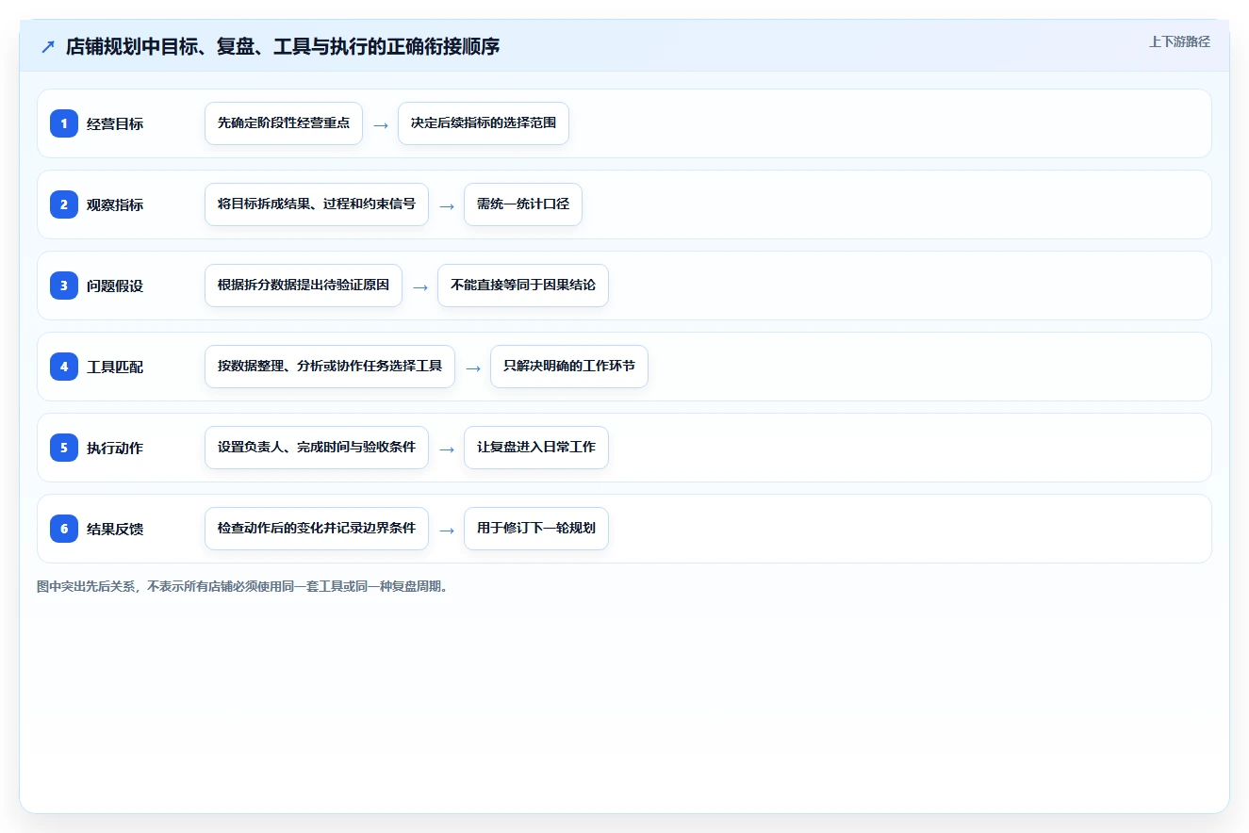Select step number 6 badge
This screenshot has height=833, width=1249.
pos(64,528)
